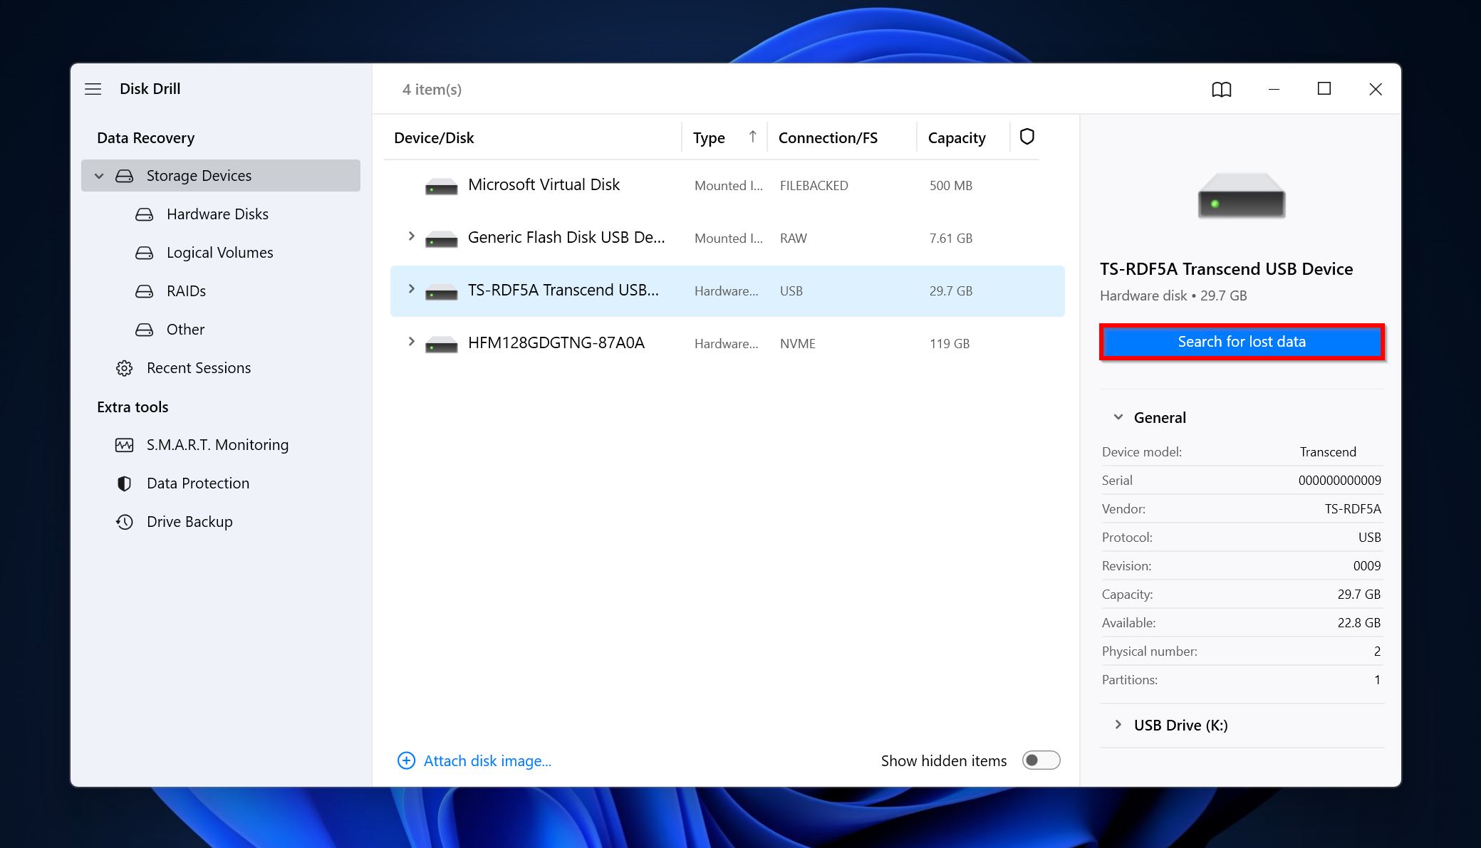Collapse the Storage Devices tree section
Viewport: 1481px width, 848px height.
[x=100, y=176]
